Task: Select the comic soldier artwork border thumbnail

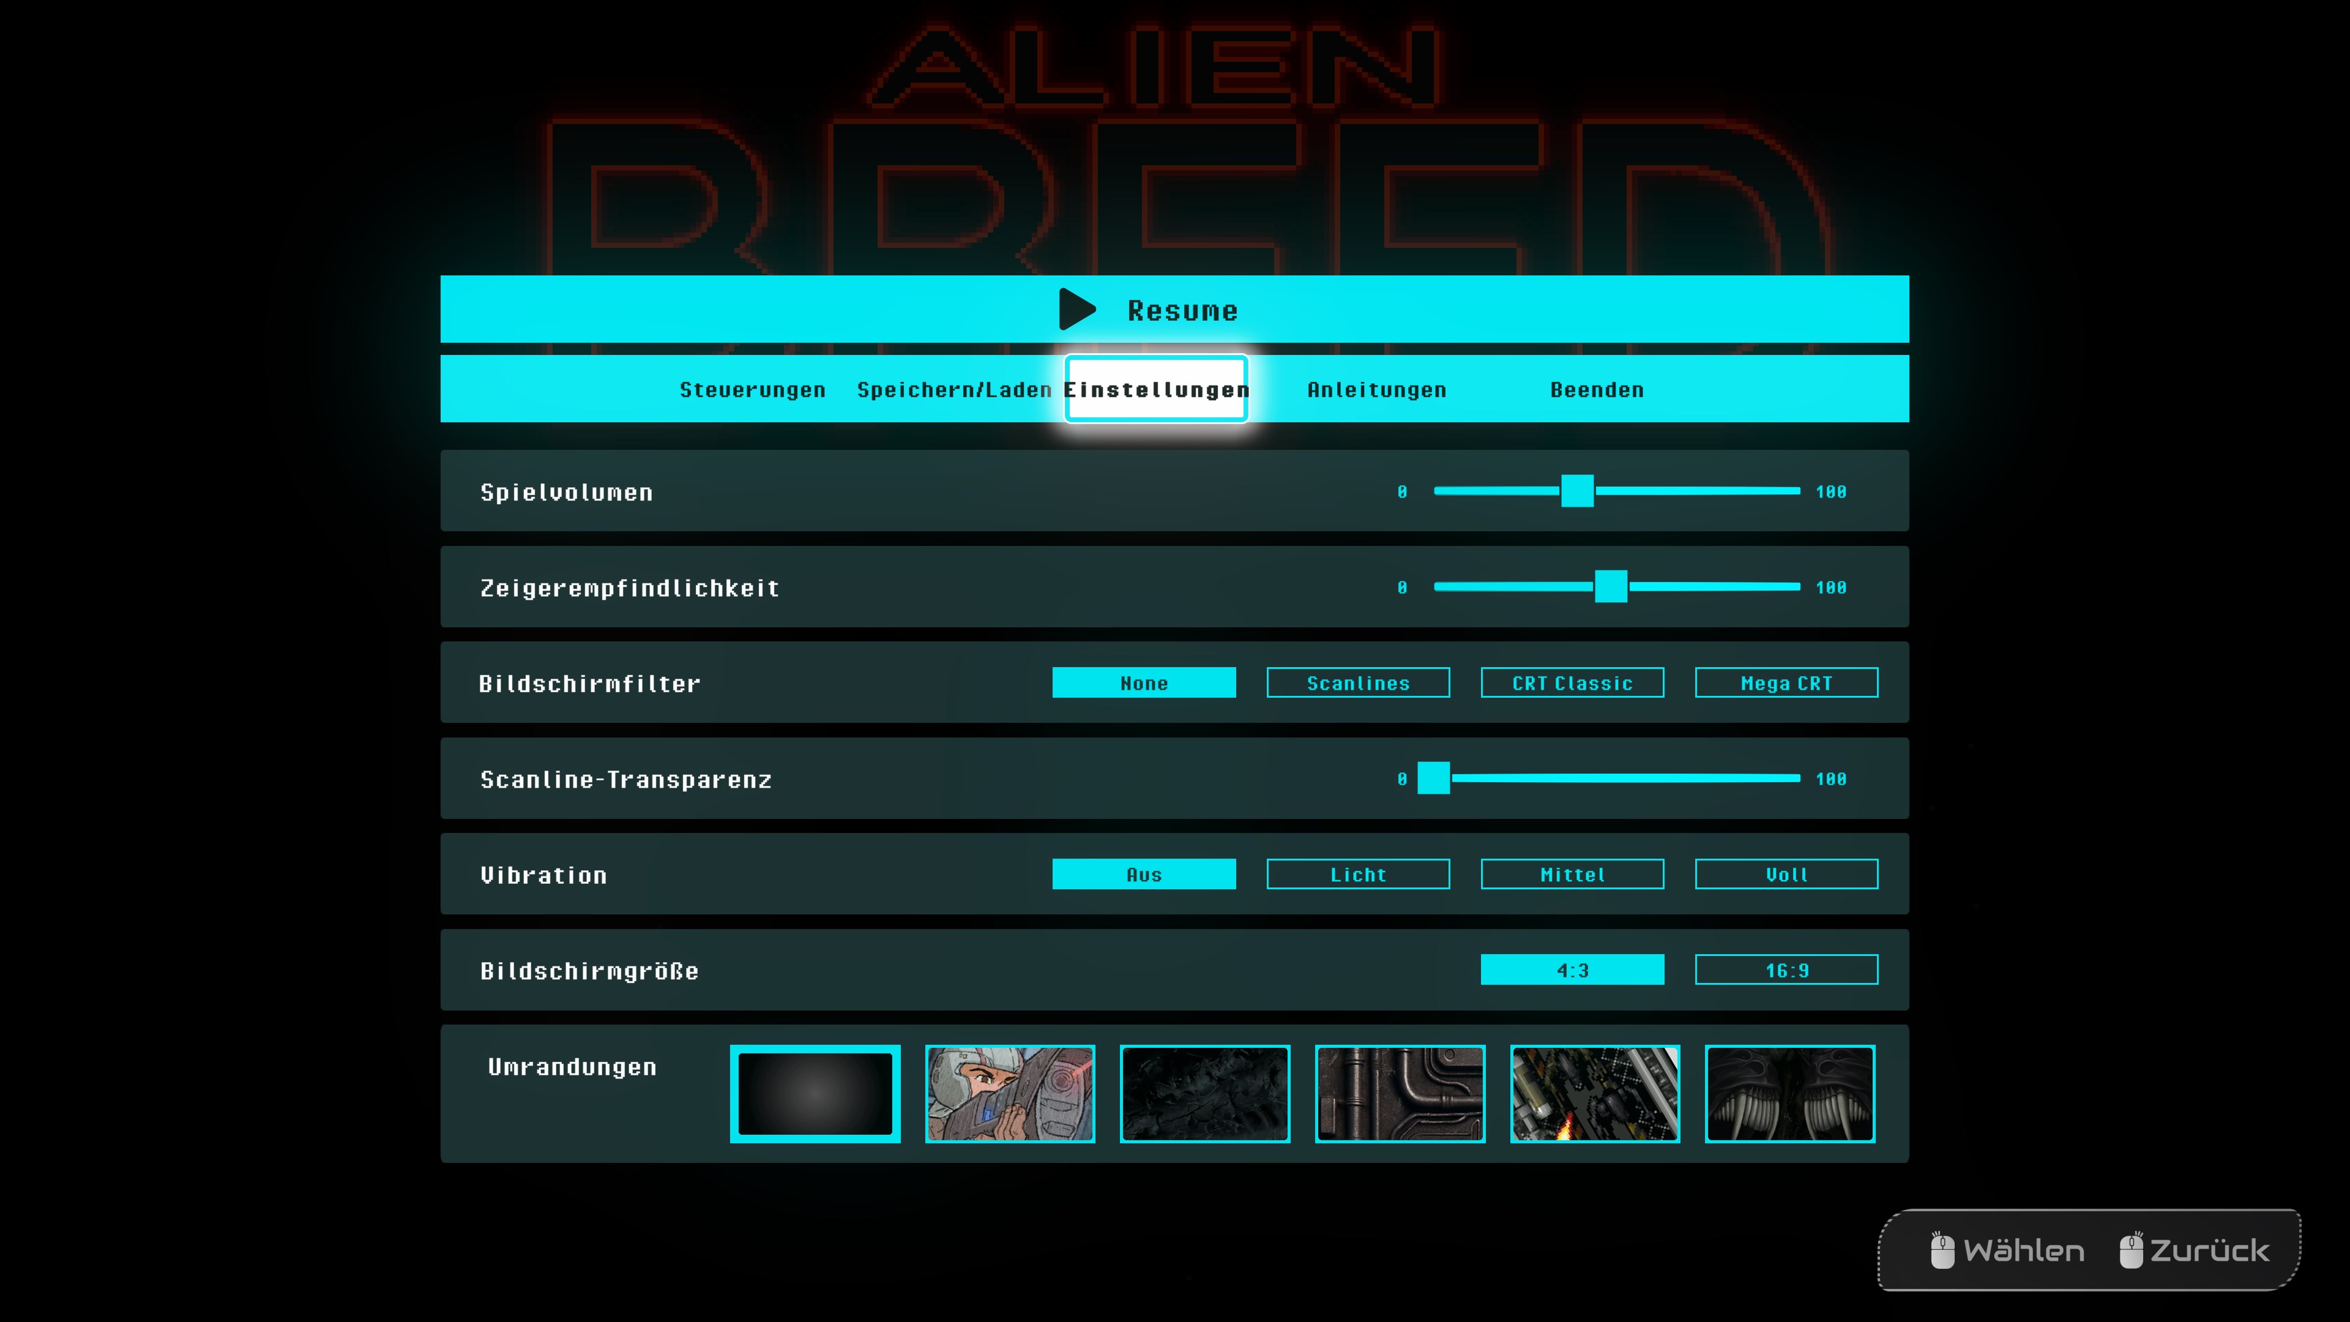Action: [1010, 1094]
